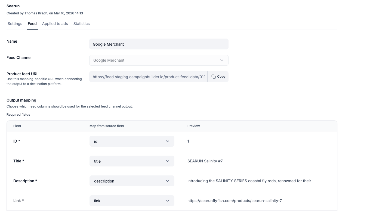This screenshot has width=367, height=211.
Task: Click the Preview column header
Action: pyautogui.click(x=194, y=126)
